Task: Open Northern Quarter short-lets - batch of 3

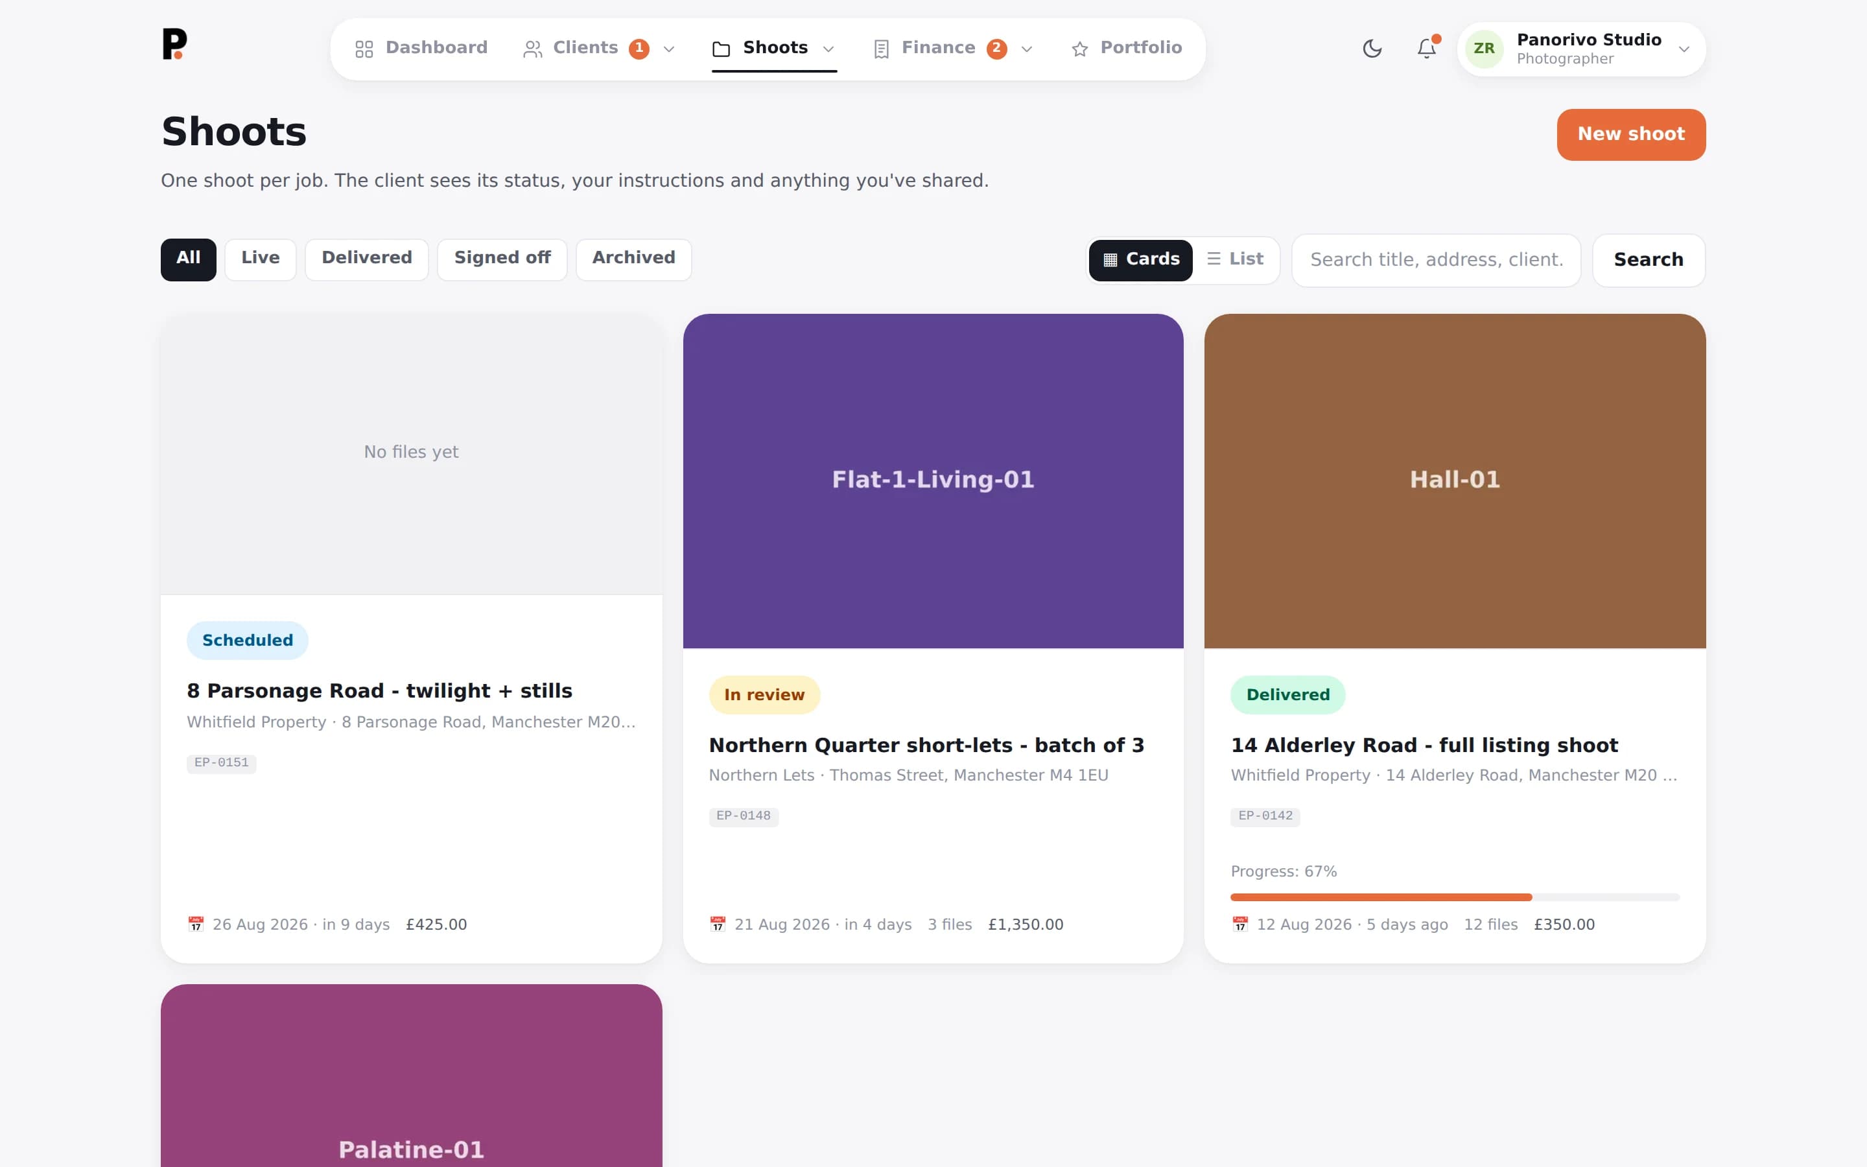Action: pyautogui.click(x=926, y=746)
